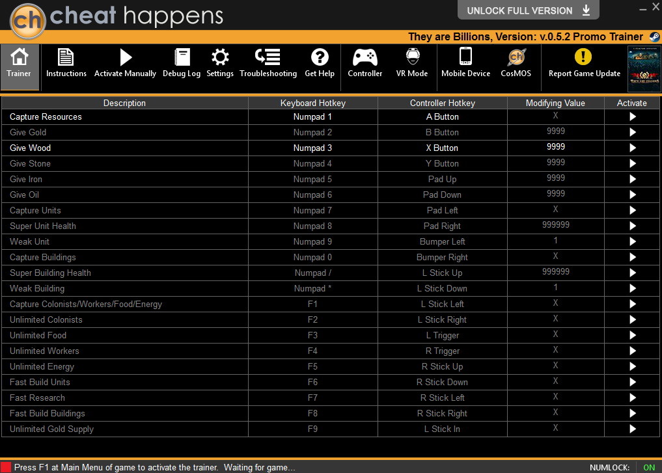Click the Unlock Full Version button
This screenshot has width=662, height=473.
point(528,10)
